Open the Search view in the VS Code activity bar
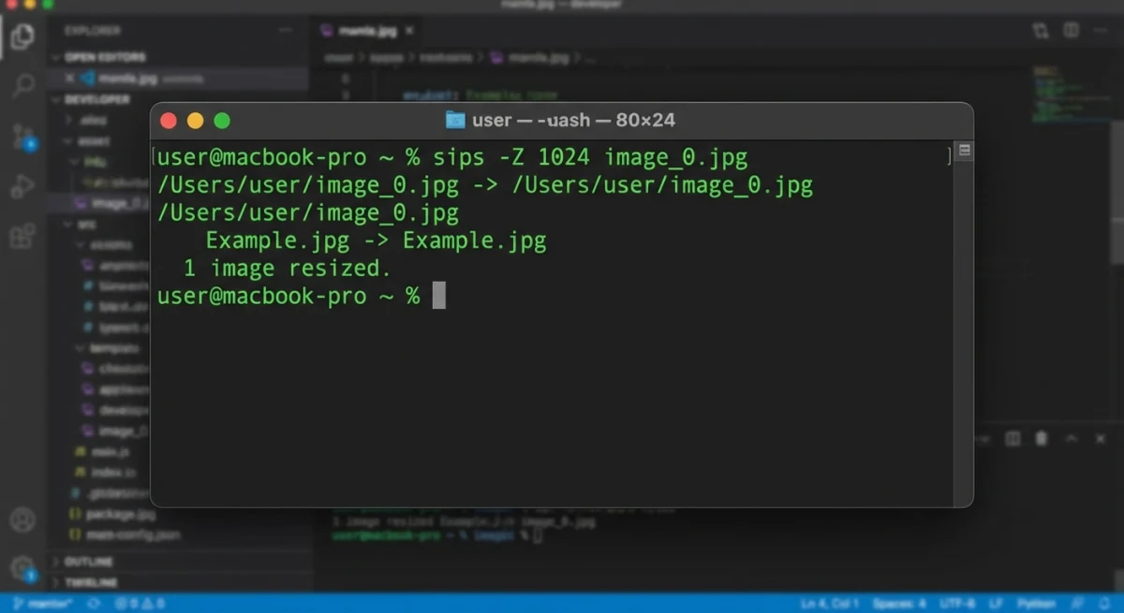This screenshot has width=1124, height=613. coord(22,86)
